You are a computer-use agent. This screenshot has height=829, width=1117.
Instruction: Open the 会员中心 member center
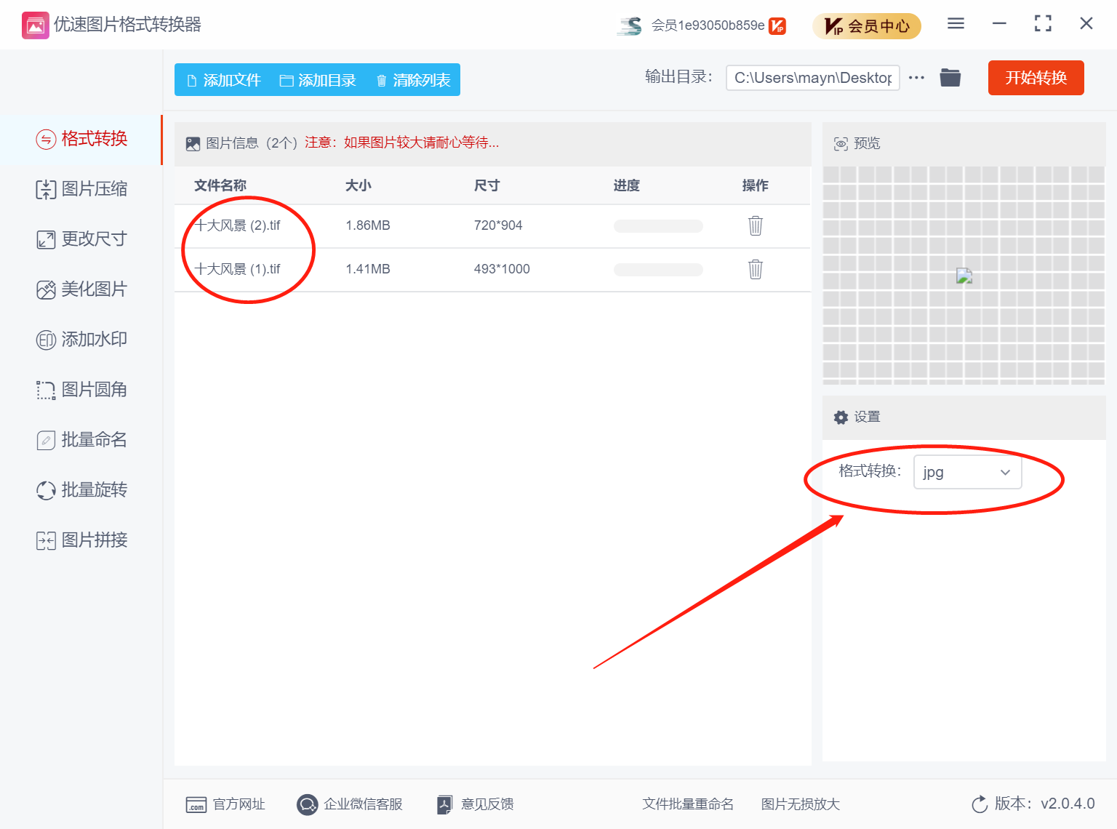(x=867, y=25)
